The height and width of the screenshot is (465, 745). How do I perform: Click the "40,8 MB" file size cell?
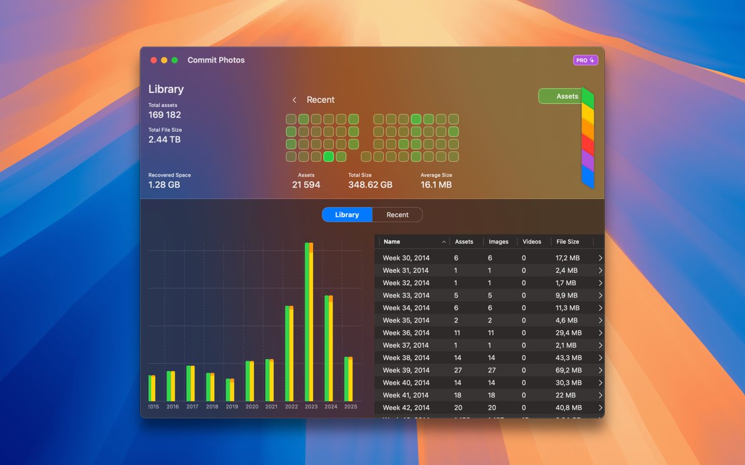[x=569, y=407]
